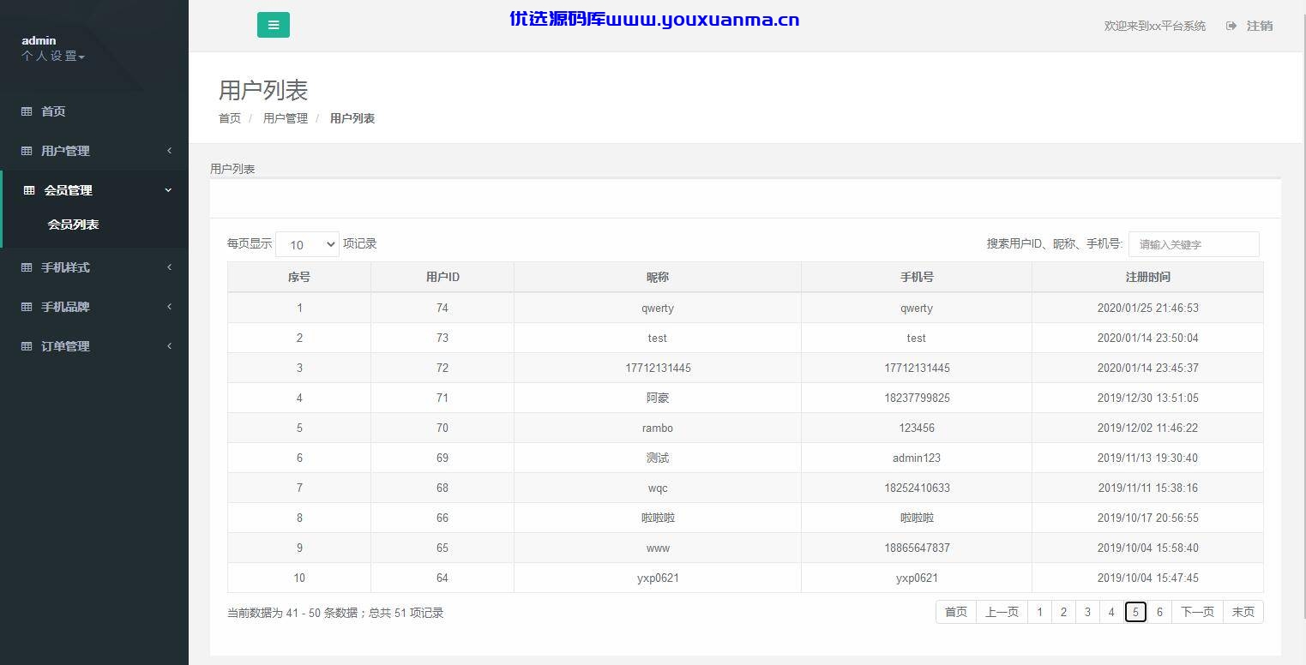1306x665 pixels.
Task: Open the records-per-page dropdown showing 10
Action: pyautogui.click(x=307, y=244)
